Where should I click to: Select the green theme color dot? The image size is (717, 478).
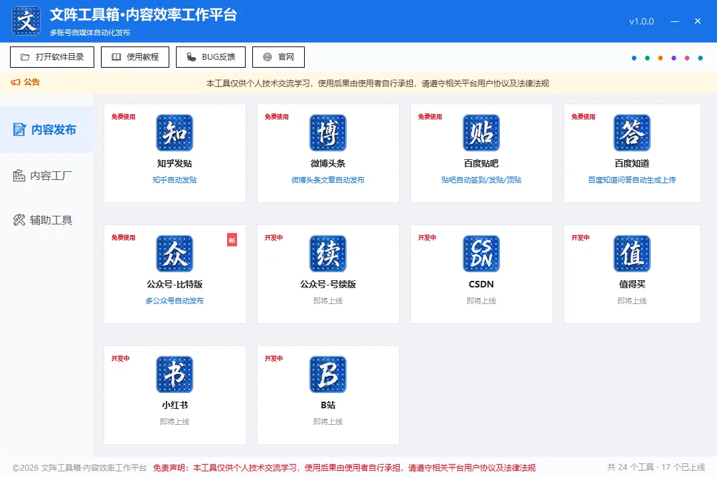[647, 58]
